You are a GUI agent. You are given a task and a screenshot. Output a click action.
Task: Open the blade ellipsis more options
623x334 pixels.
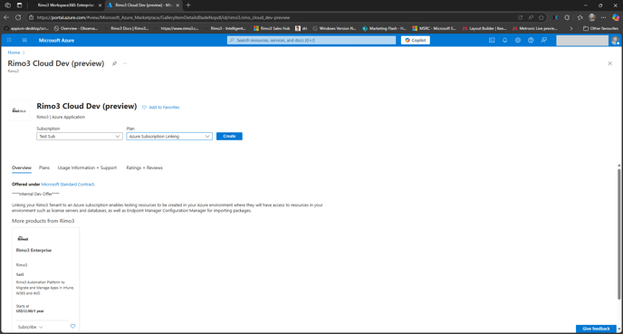(x=125, y=63)
